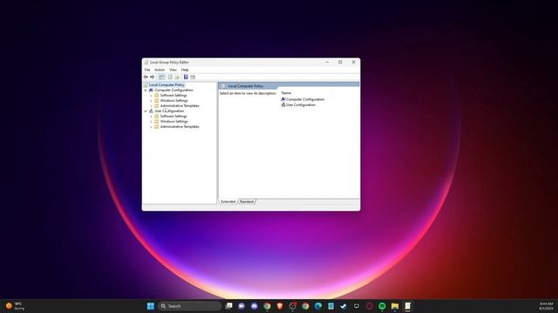The image size is (558, 313).
Task: Open the Help menu
Action: (x=185, y=70)
